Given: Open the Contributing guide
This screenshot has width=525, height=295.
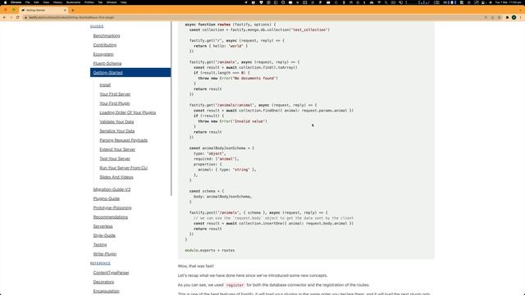Looking at the screenshot, I should (105, 45).
